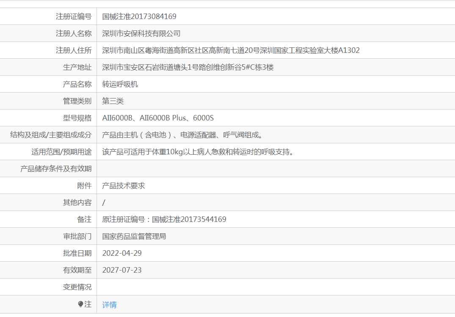Click the 注册人名称 field label
Image resolution: width=455 pixels, height=317 pixels.
point(74,33)
